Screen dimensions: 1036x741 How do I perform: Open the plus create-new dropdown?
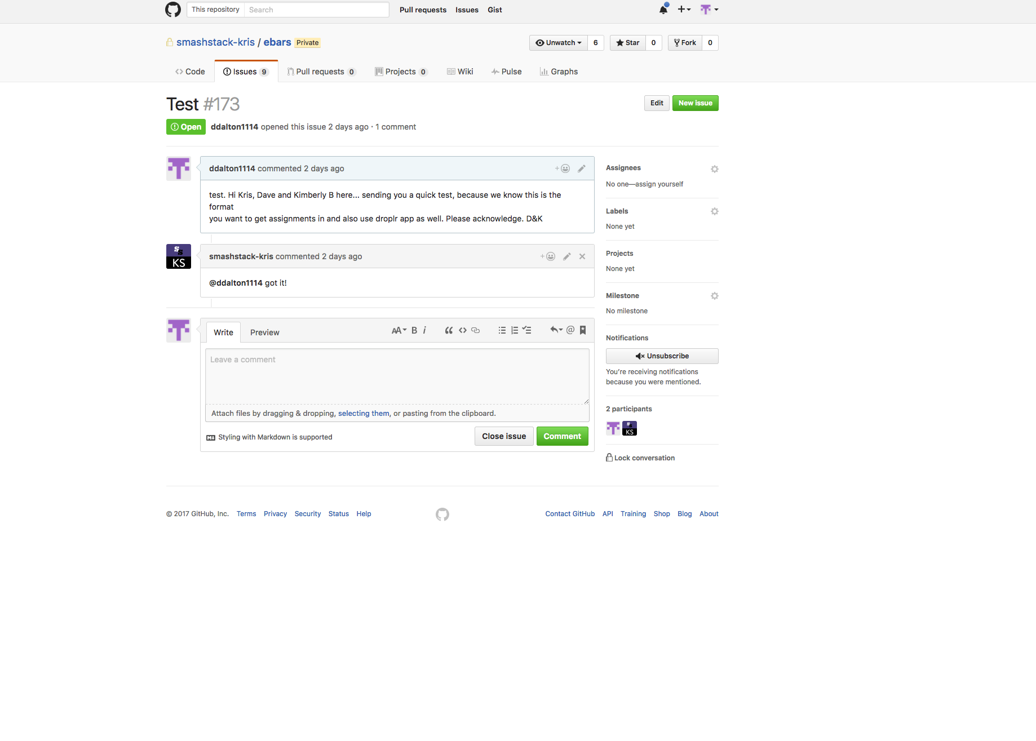[x=684, y=10]
